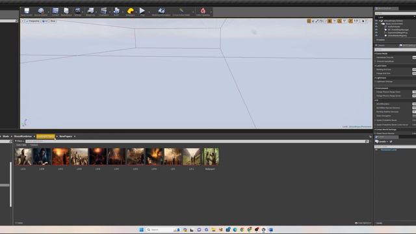Open the viewport options arrow beside Perspective
This screenshot has height=234, width=416.
tap(23, 21)
